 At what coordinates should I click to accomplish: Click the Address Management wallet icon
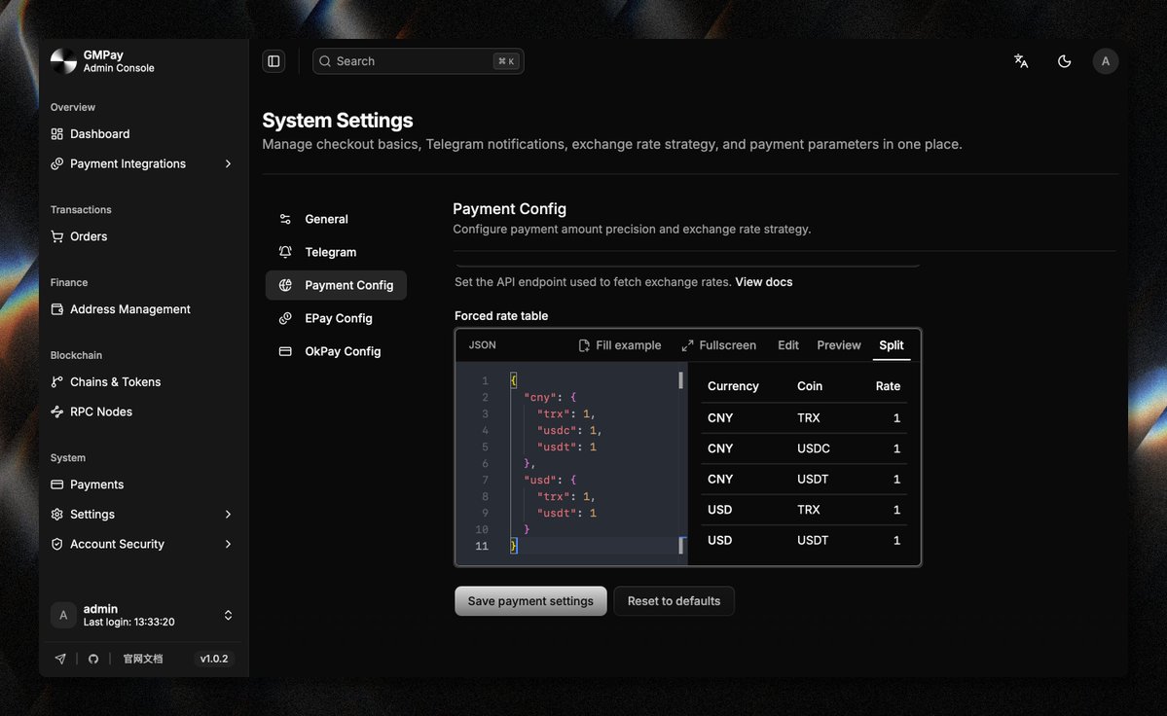click(56, 309)
